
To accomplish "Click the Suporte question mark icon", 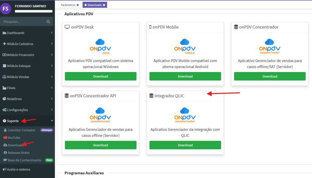I will tap(4, 121).
